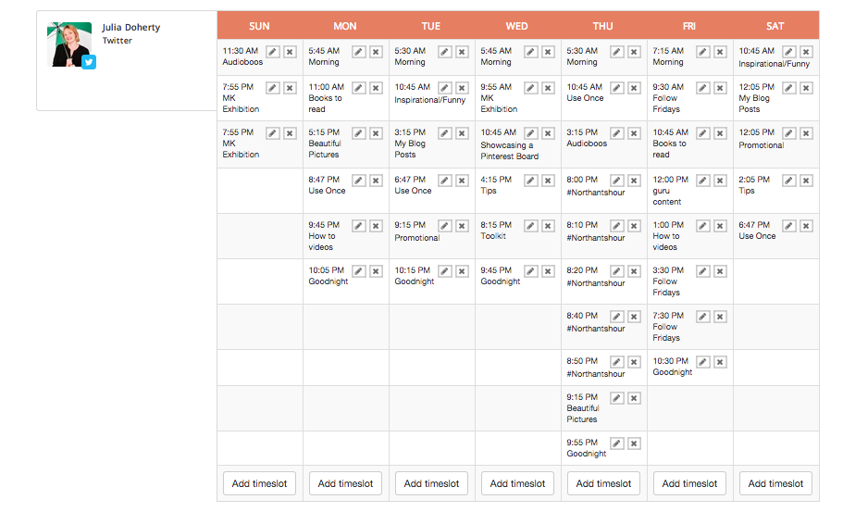The width and height of the screenshot is (843, 512).
Task: Edit Friday 7:15 AM Morning slot
Action: coord(702,52)
